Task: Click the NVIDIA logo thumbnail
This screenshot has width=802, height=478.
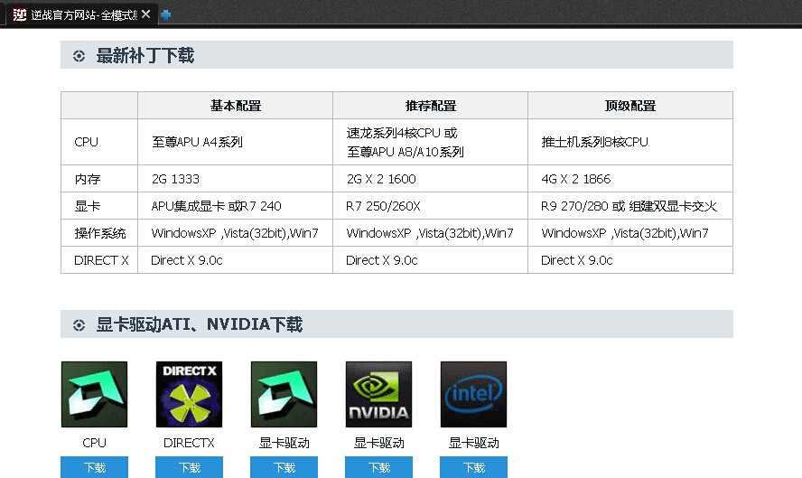Action: (379, 394)
